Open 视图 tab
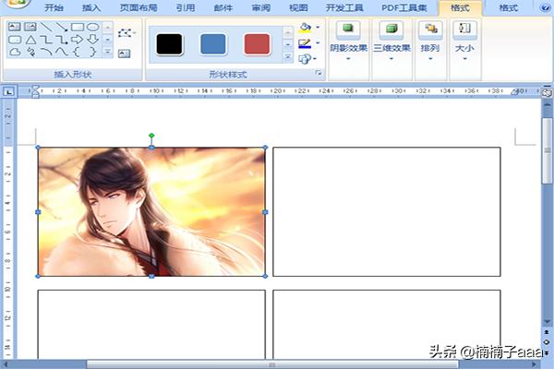 tap(298, 7)
